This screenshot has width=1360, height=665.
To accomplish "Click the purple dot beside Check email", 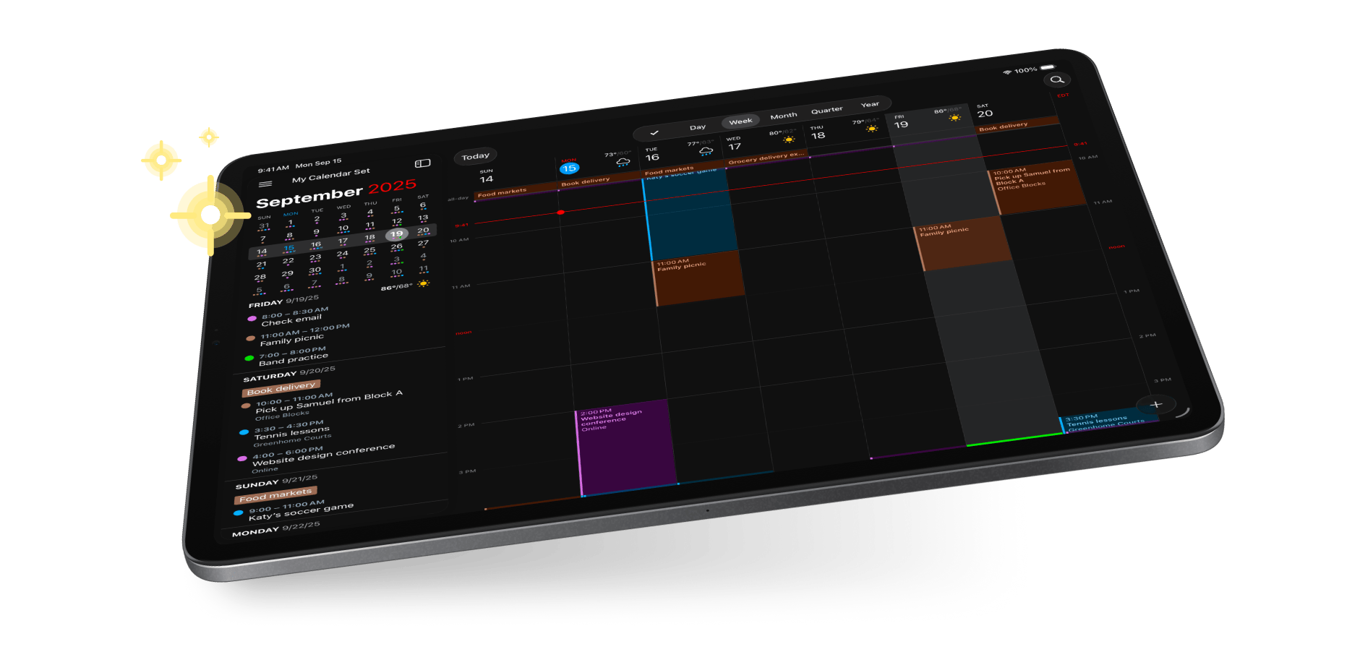I will click(252, 319).
